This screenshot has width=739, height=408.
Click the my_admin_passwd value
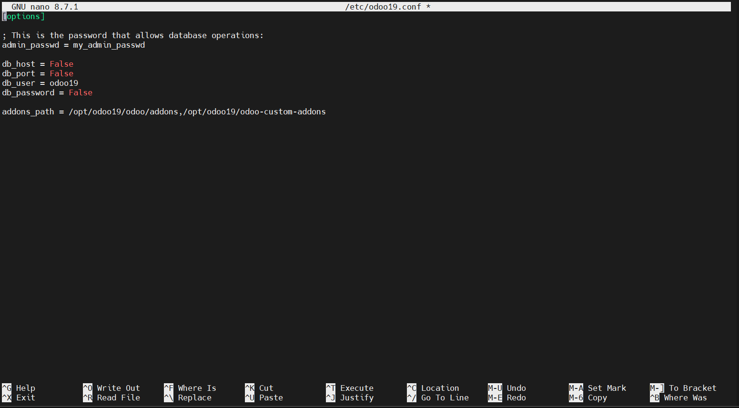[109, 45]
